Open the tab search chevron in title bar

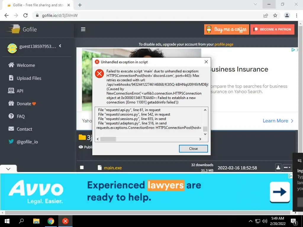point(255,4)
